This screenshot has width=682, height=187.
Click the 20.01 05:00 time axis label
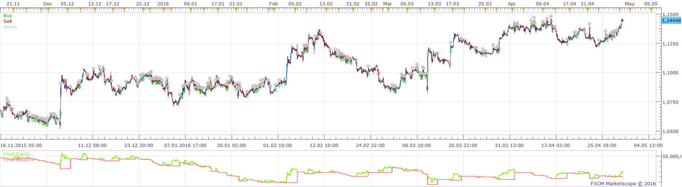click(x=231, y=146)
